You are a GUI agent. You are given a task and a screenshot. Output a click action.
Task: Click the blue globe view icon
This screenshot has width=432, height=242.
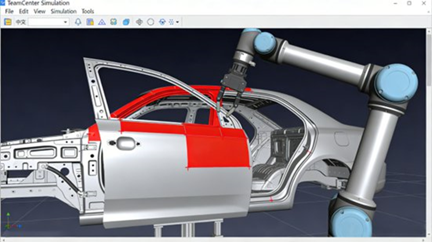(x=162, y=22)
